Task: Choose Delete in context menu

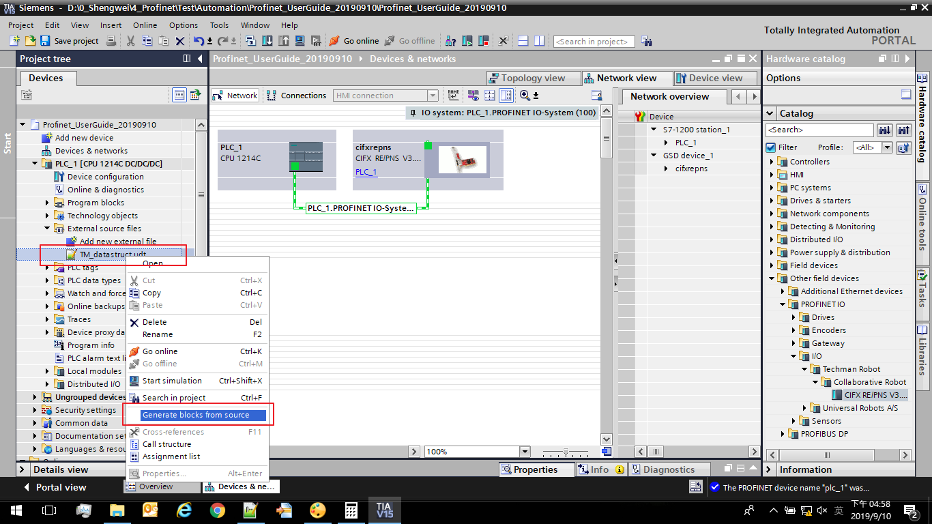Action: tap(196, 322)
